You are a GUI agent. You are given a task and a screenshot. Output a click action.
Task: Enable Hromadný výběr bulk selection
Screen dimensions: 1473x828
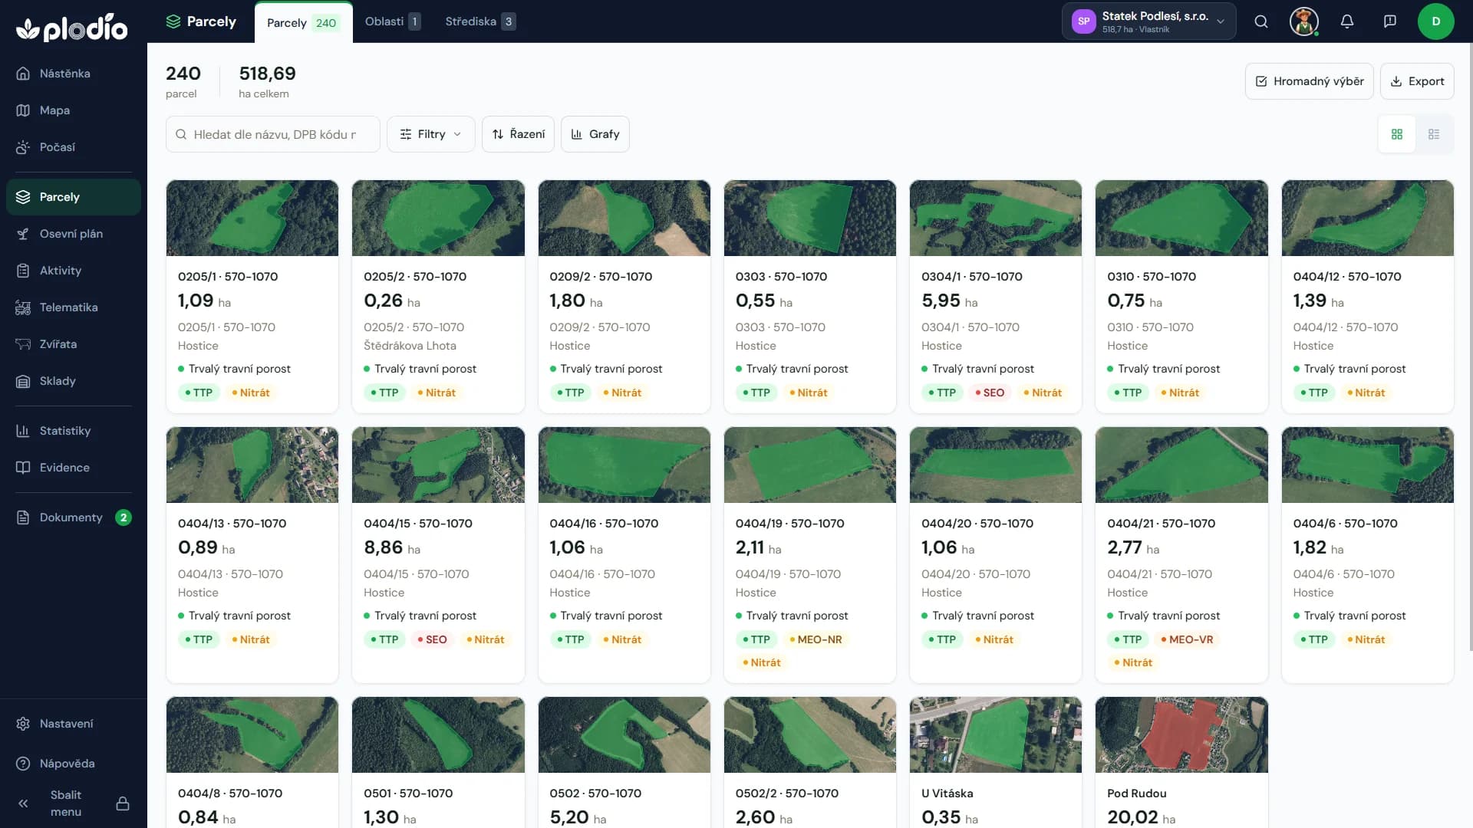(x=1310, y=81)
